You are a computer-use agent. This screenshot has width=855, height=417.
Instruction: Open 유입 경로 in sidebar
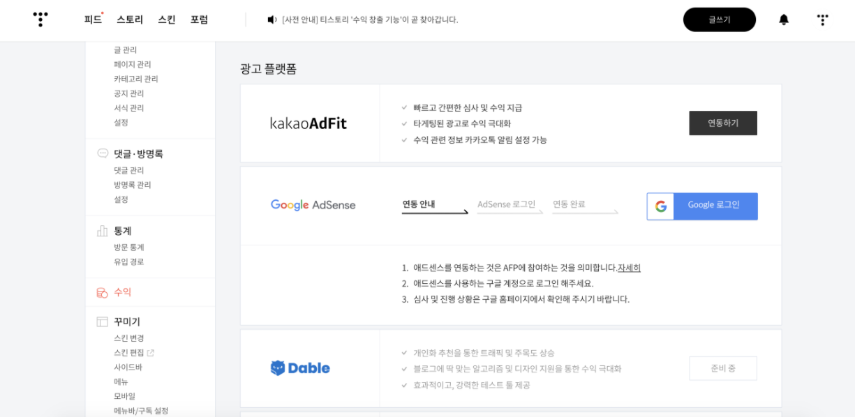coord(129,262)
